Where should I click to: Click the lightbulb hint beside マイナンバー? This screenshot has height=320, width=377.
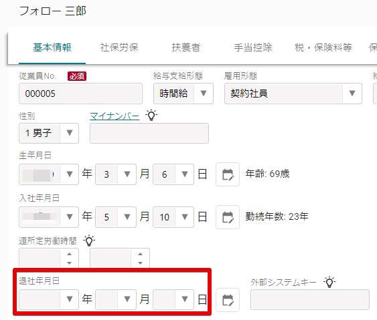(x=151, y=116)
